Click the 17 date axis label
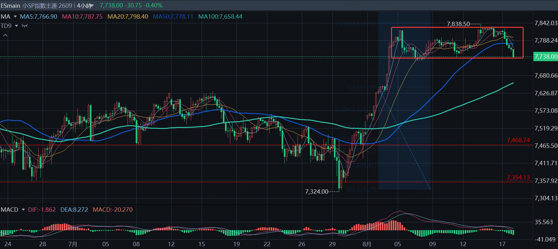Image resolution: width=558 pixels, height=249 pixels. coord(502,244)
